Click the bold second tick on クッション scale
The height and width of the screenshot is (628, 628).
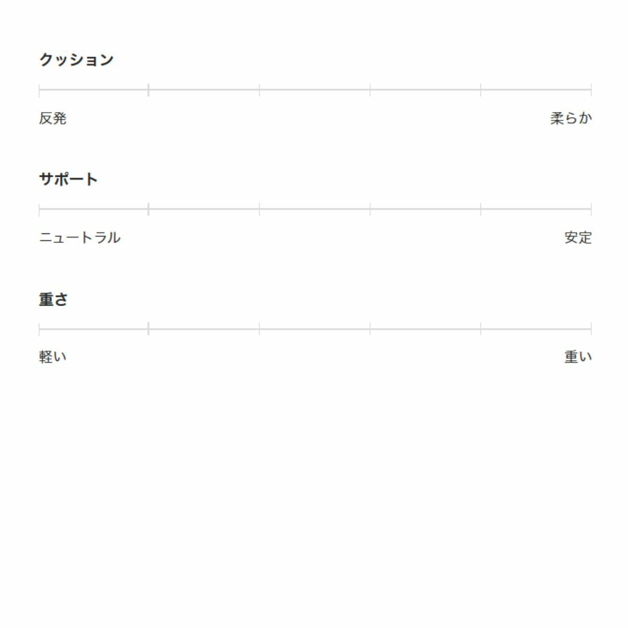coord(149,90)
